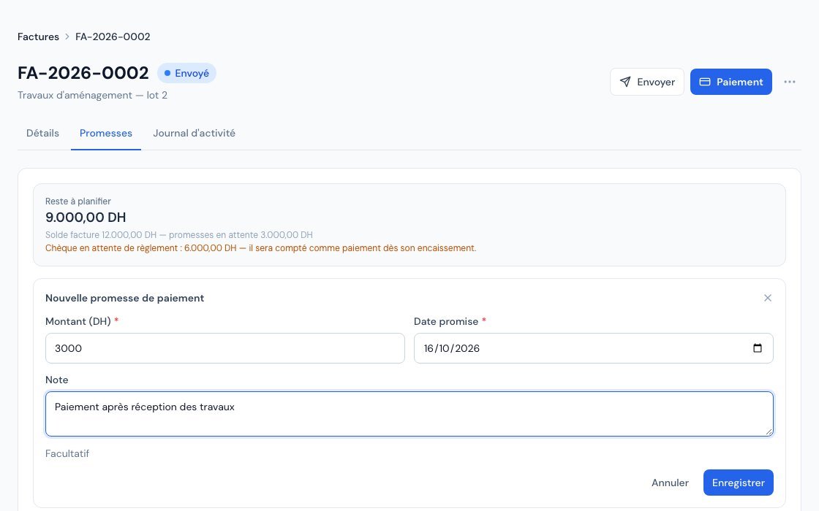Click the breadcrumb chevron separator
Image resolution: width=819 pixels, height=511 pixels.
(67, 36)
